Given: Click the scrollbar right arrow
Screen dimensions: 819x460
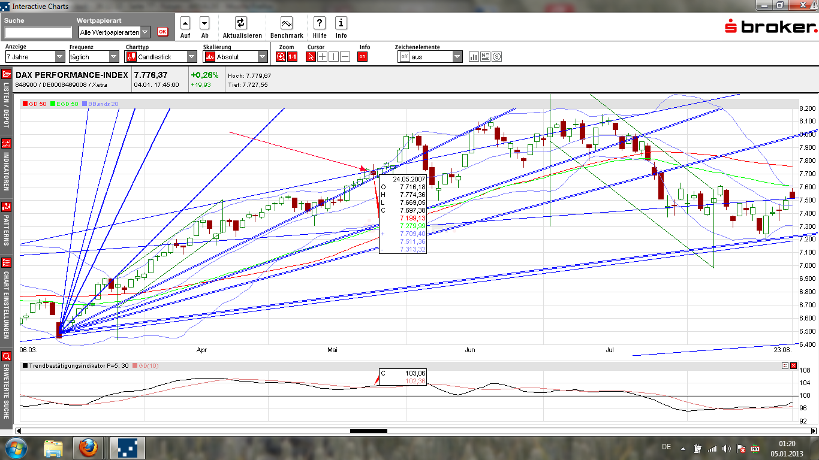Looking at the screenshot, I should click(x=813, y=431).
